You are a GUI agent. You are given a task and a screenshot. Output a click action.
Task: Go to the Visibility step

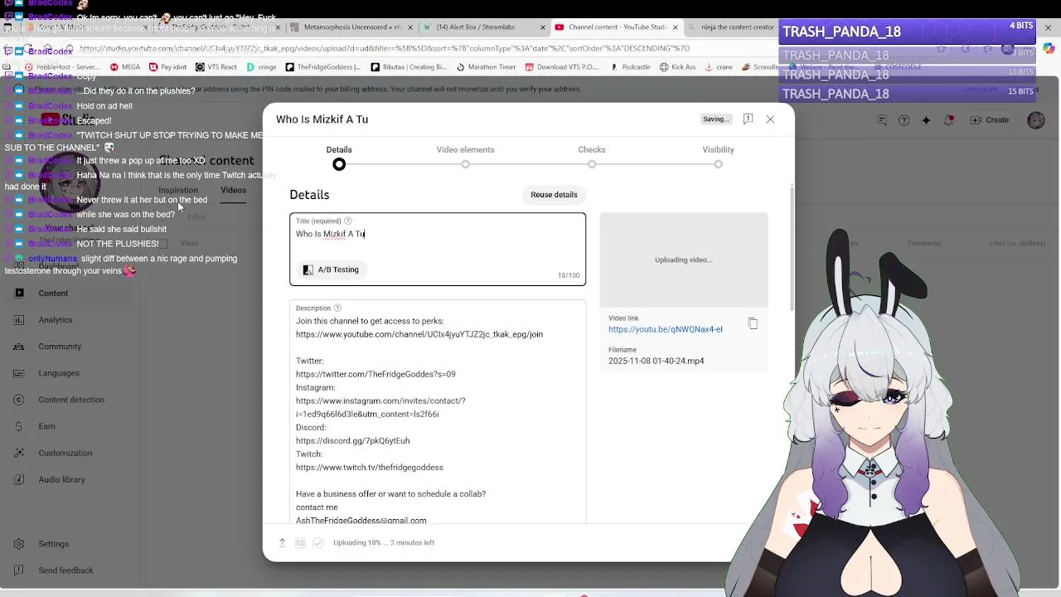point(718,150)
